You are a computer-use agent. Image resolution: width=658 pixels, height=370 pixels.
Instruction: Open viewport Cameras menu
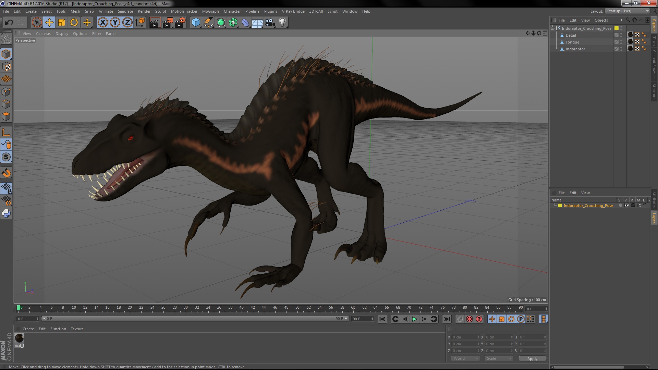(43, 34)
